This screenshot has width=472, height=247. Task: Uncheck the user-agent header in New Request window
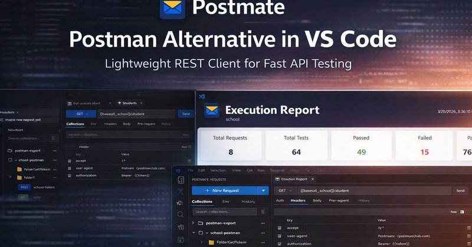280,236
